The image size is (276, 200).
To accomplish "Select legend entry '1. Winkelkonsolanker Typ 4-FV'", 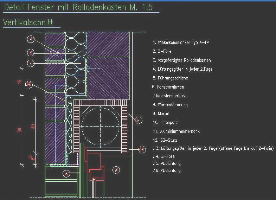I will click(x=181, y=43).
